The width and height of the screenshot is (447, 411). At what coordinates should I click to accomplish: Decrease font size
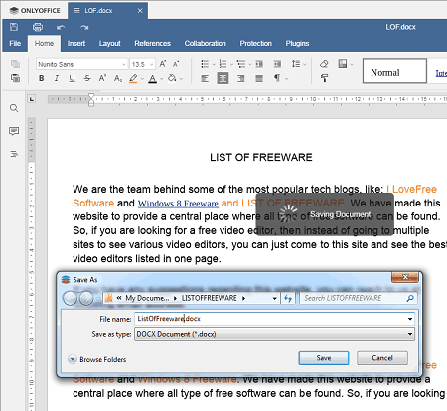(x=176, y=64)
